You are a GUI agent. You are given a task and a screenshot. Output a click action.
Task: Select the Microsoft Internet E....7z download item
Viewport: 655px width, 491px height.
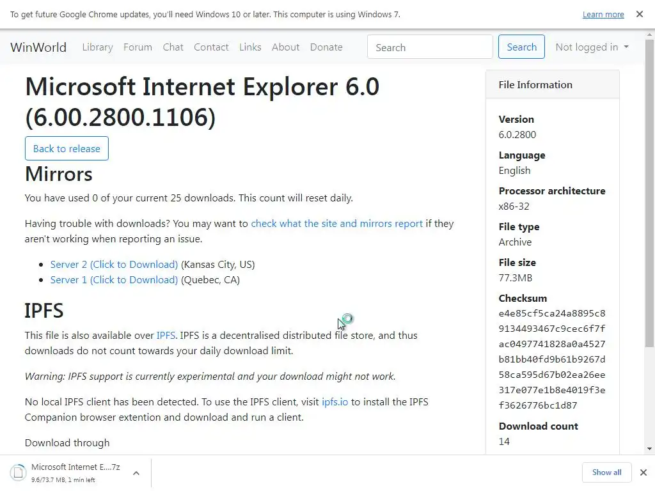coord(75,472)
